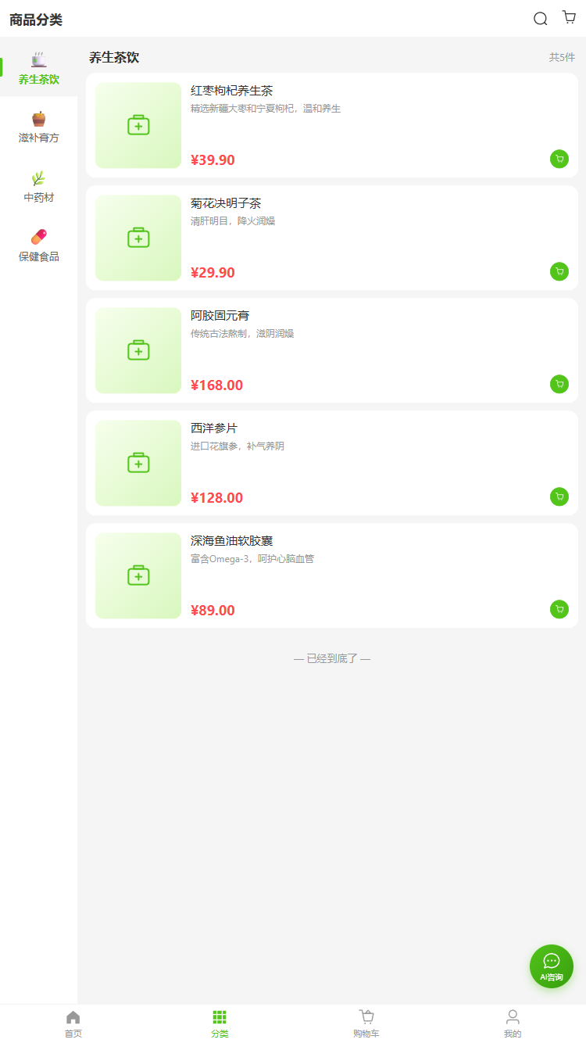Screen dimensions: 586x1043
Task: Click the search icon in header
Action: click(x=540, y=19)
